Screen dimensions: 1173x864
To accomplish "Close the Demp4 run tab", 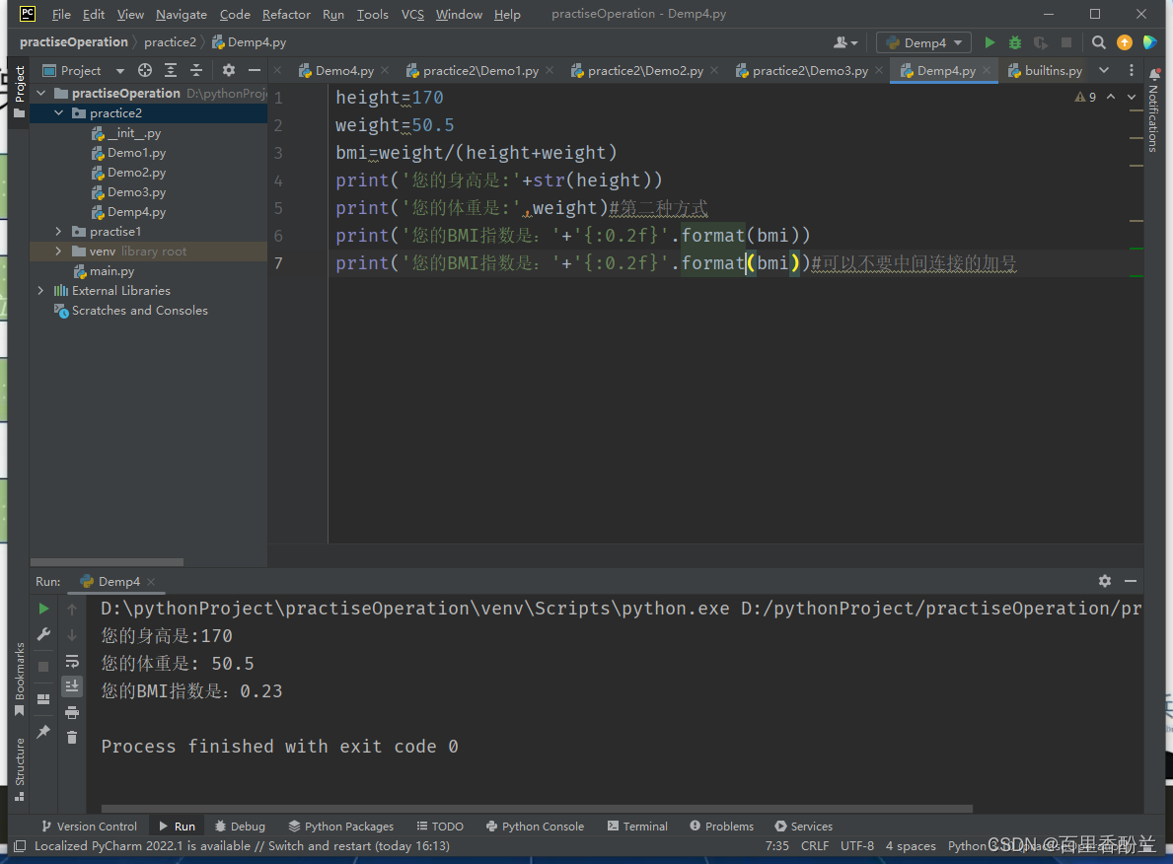I will (x=151, y=582).
